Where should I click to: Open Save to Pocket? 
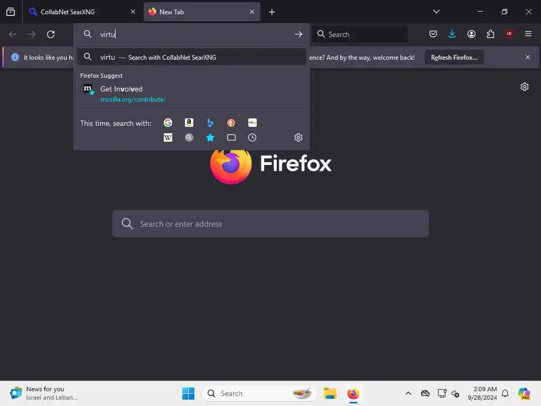pyautogui.click(x=433, y=34)
